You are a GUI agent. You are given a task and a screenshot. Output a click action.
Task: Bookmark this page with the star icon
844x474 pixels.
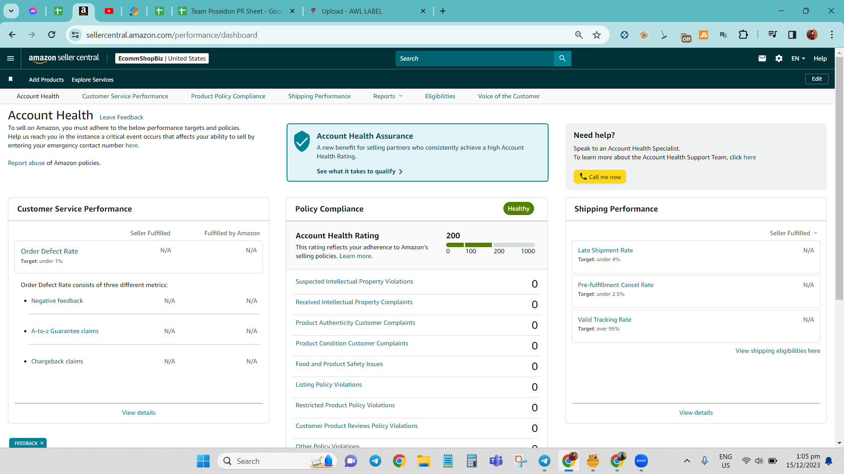[x=597, y=35]
